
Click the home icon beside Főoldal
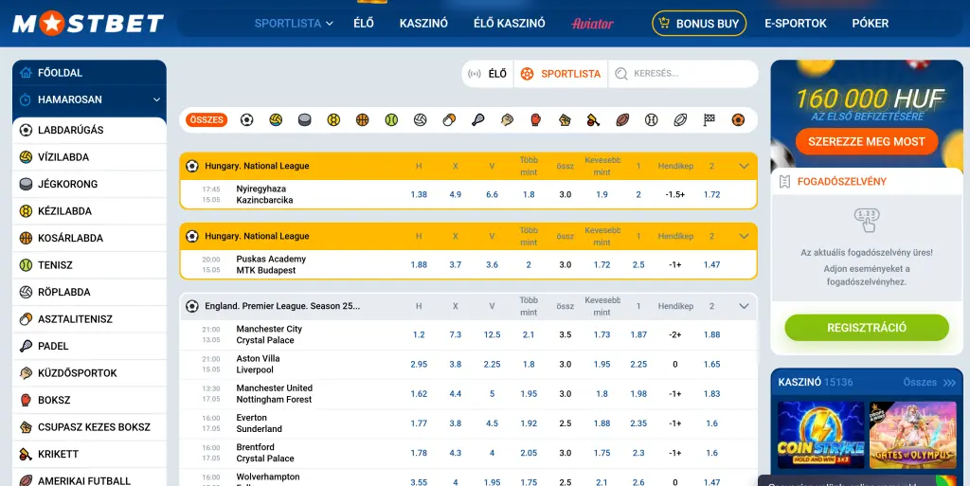(26, 72)
